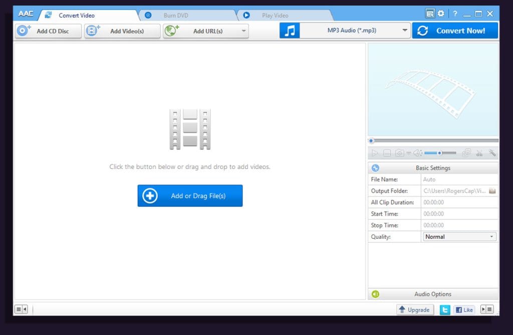Click Add or Drag File(s) button
The height and width of the screenshot is (335, 513).
point(190,196)
